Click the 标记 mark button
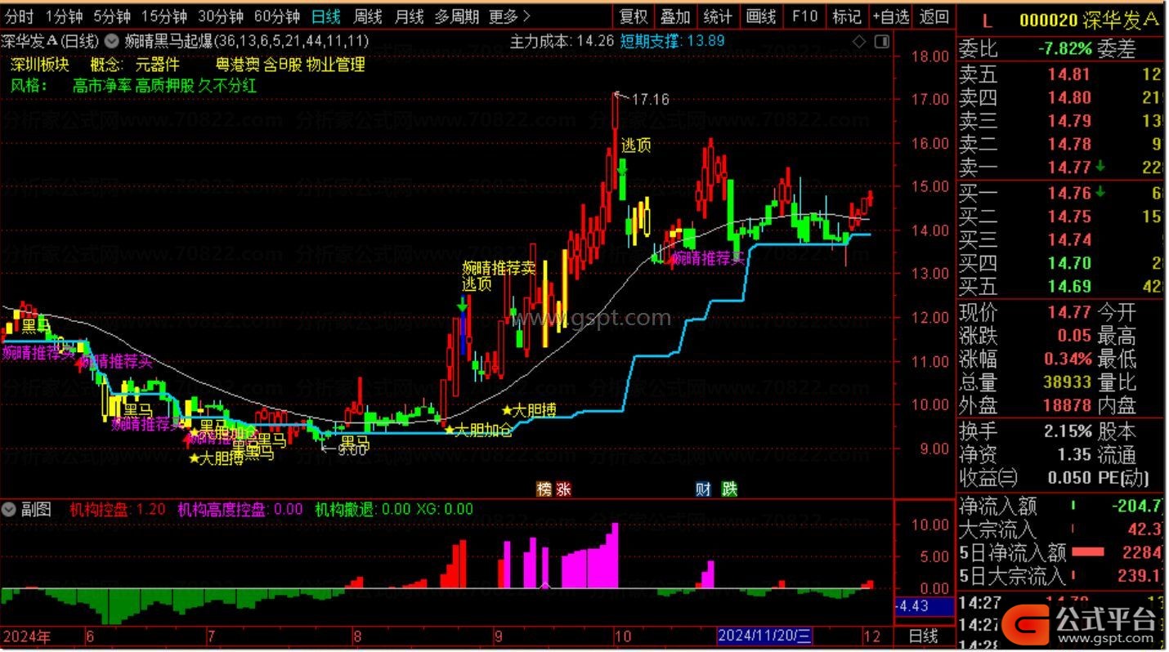This screenshot has height=652, width=1169. (847, 16)
